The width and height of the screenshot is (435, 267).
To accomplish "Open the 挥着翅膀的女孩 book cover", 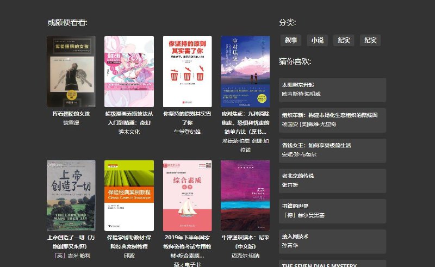I will pos(71,71).
